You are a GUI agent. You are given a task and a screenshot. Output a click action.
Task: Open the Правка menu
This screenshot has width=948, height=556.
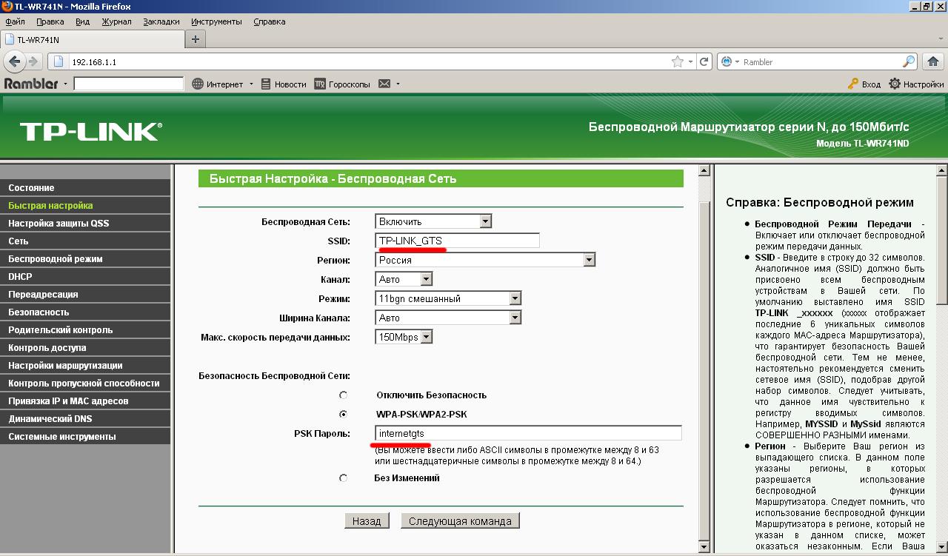pyautogui.click(x=50, y=21)
